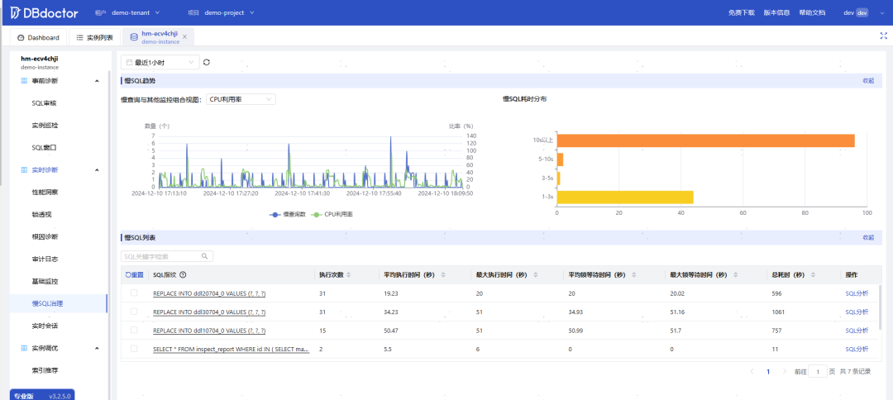Viewport: 893px width, 400px height.
Task: Check the inspect_report SELECT row checkbox
Action: coord(135,348)
